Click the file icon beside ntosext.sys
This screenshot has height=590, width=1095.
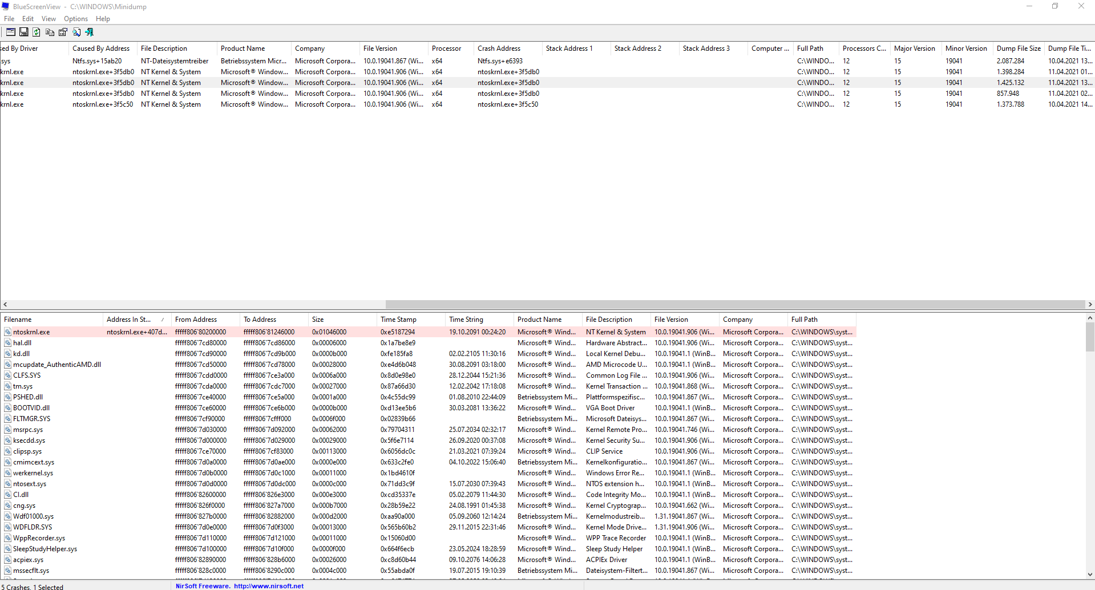(8, 484)
